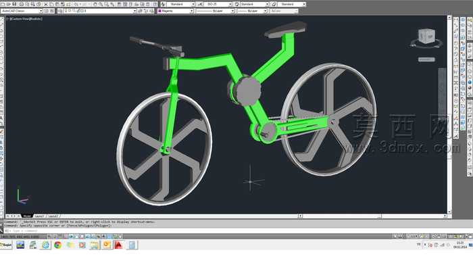Open Internet Explorer from the taskbar
This screenshot has width=473, height=265.
pyautogui.click(x=45, y=245)
